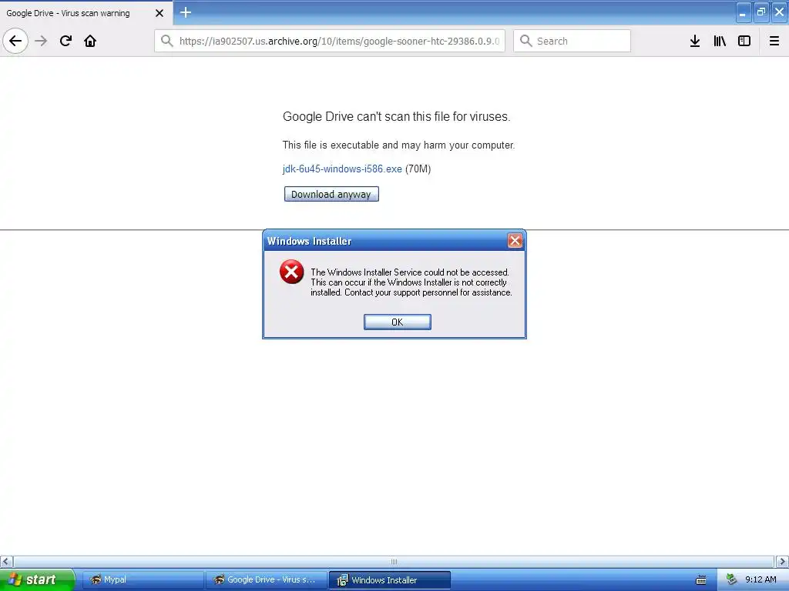Screen dimensions: 789x591
Task: Close the Google Drive virus scan tab
Action: (x=159, y=13)
